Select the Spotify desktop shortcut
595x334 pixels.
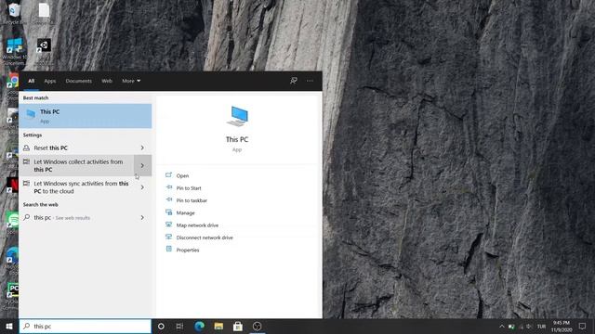12,221
